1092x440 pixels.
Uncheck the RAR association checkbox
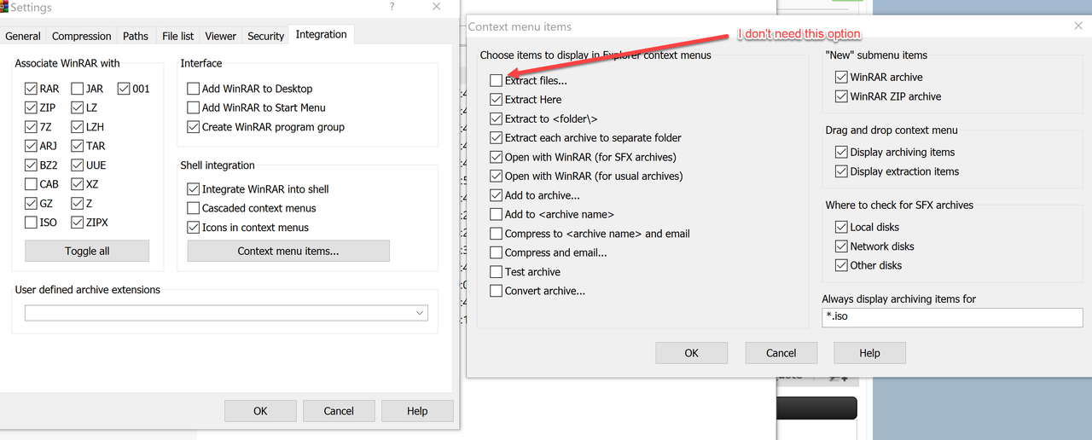click(x=31, y=89)
